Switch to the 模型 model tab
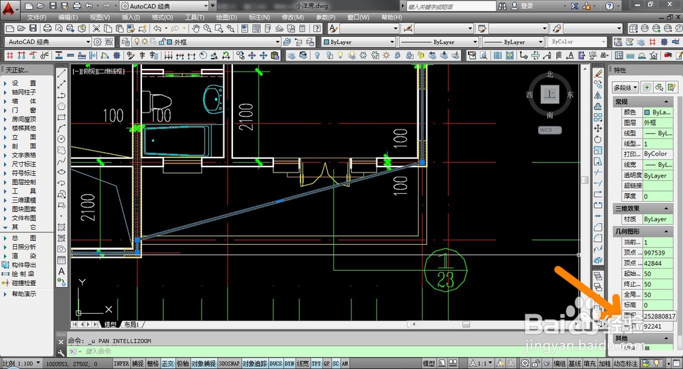The image size is (683, 369). pos(110,325)
